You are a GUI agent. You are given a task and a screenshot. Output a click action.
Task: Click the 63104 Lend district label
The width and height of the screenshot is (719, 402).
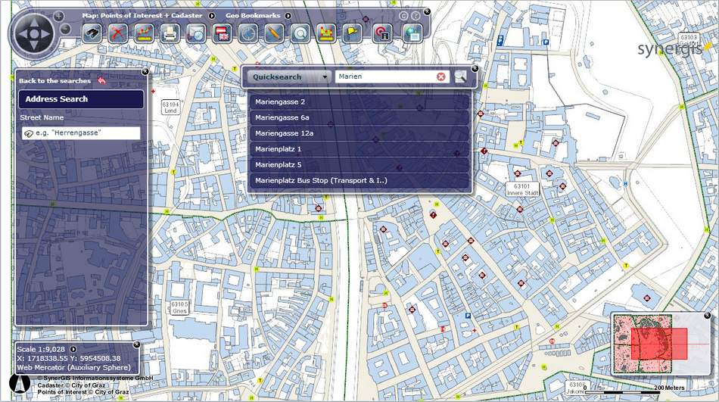pyautogui.click(x=170, y=108)
